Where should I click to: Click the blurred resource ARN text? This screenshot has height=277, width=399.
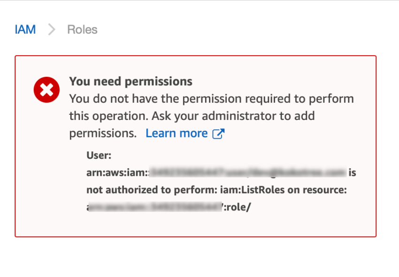(155, 207)
